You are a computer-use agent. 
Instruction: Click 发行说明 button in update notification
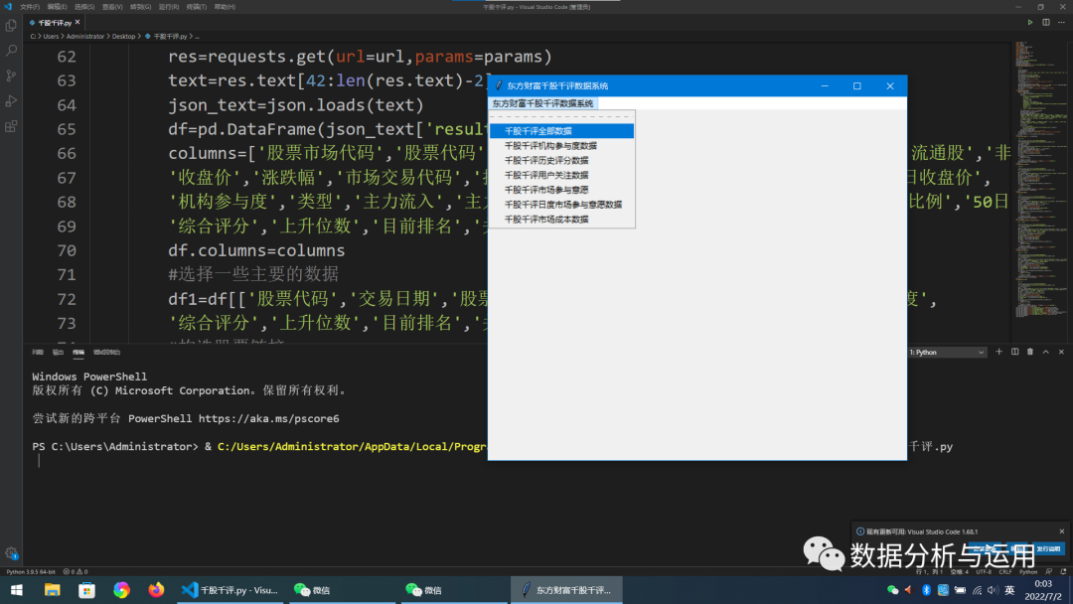click(1048, 548)
